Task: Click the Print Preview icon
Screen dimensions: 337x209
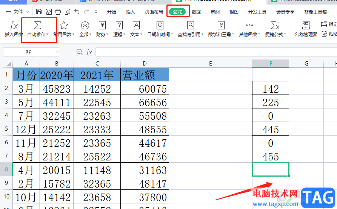Action: pos(68,12)
